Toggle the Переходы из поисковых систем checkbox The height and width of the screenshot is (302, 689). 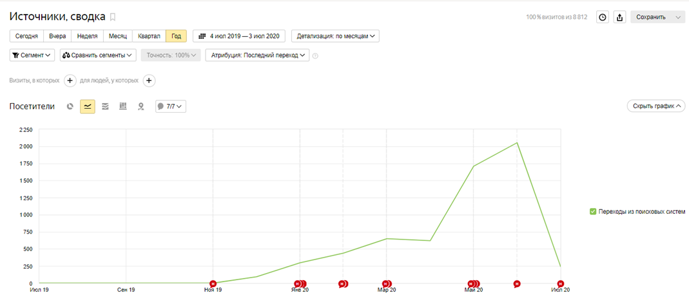[x=592, y=212]
